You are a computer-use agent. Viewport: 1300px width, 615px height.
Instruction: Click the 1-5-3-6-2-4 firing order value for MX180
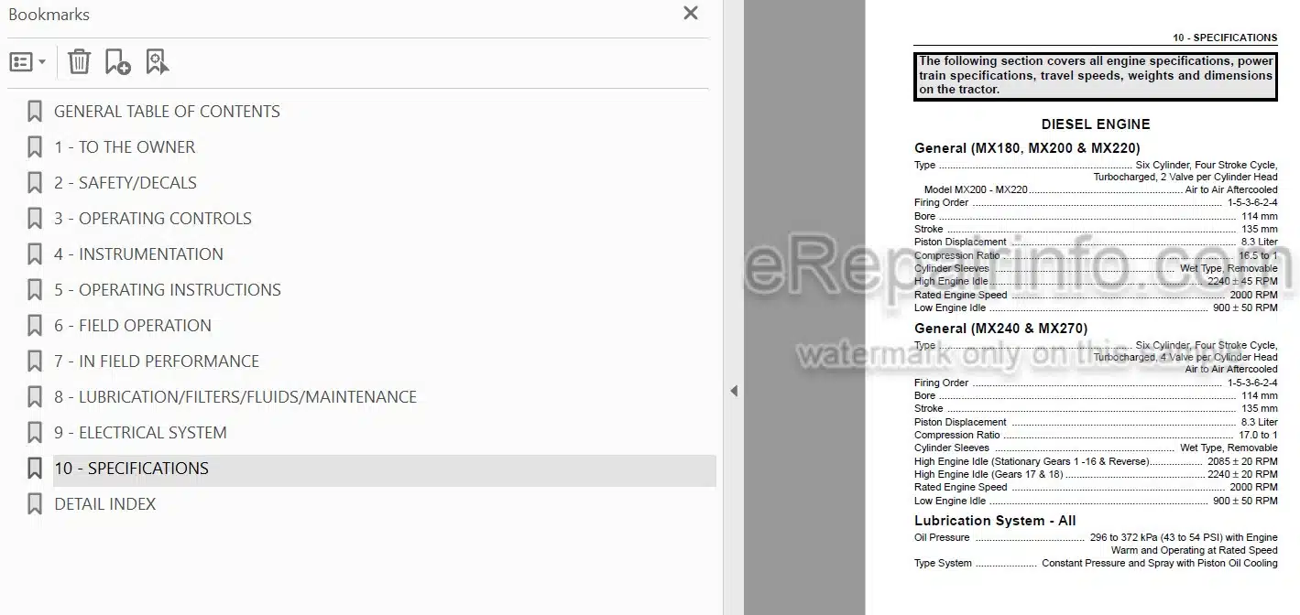click(x=1252, y=203)
